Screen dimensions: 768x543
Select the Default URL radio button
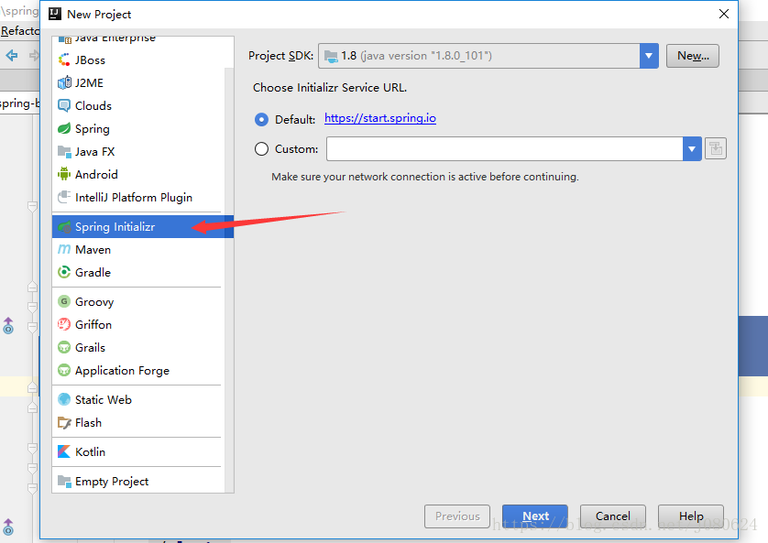point(261,119)
